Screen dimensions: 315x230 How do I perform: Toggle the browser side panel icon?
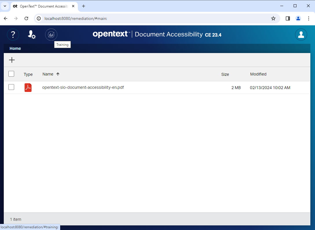click(x=288, y=18)
